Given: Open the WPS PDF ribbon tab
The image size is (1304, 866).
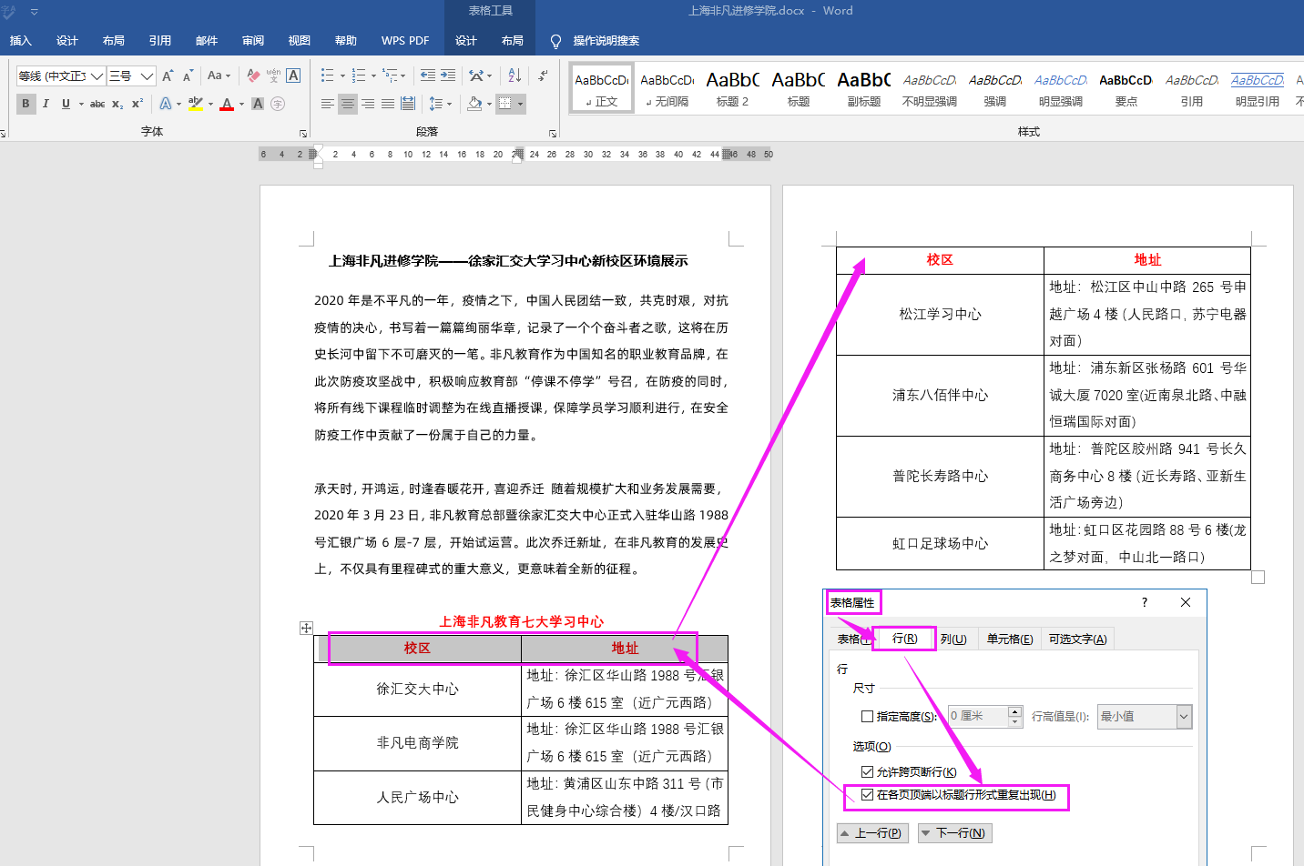Looking at the screenshot, I should click(x=405, y=41).
